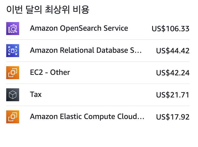Click the purple OpenSearch Service icon
Screen dimensions: 198x147
tap(13, 29)
